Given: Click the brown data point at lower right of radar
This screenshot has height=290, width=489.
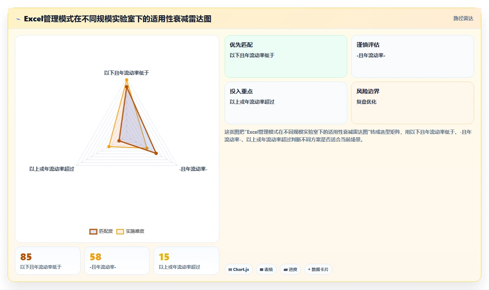Looking at the screenshot, I should click(x=156, y=154).
